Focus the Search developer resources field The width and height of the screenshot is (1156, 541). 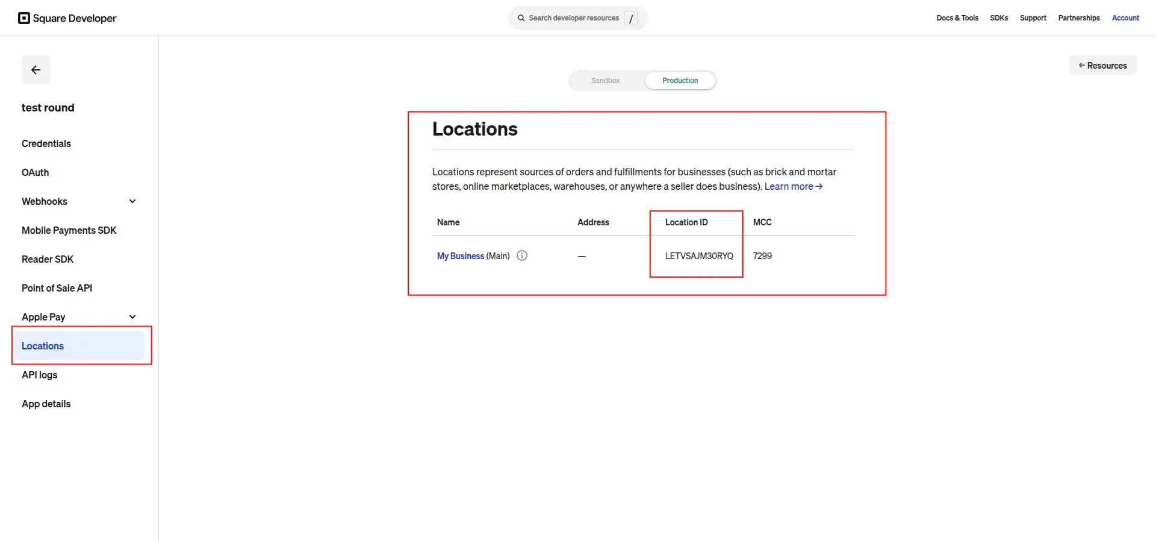point(578,18)
